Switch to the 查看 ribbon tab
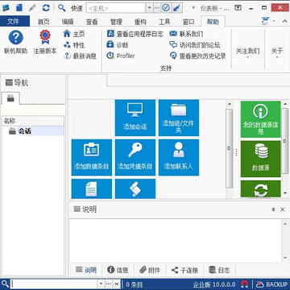The height and width of the screenshot is (290, 290). click(92, 22)
